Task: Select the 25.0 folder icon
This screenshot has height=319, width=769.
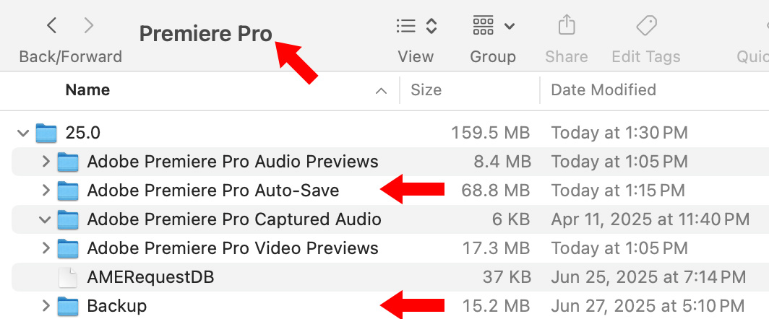Action: 46,133
